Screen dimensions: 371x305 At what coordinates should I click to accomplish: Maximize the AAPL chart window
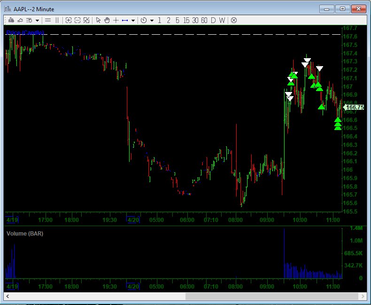point(342,9)
